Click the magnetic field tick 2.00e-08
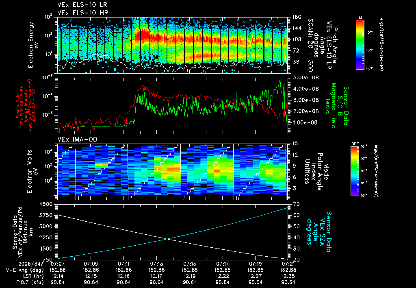Screen dimensions: 416x288 [305, 111]
